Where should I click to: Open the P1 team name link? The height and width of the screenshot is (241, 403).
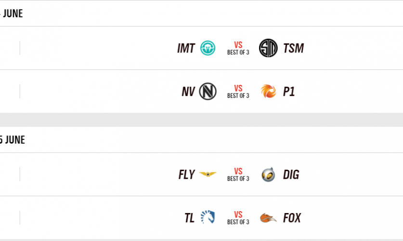[x=289, y=92]
